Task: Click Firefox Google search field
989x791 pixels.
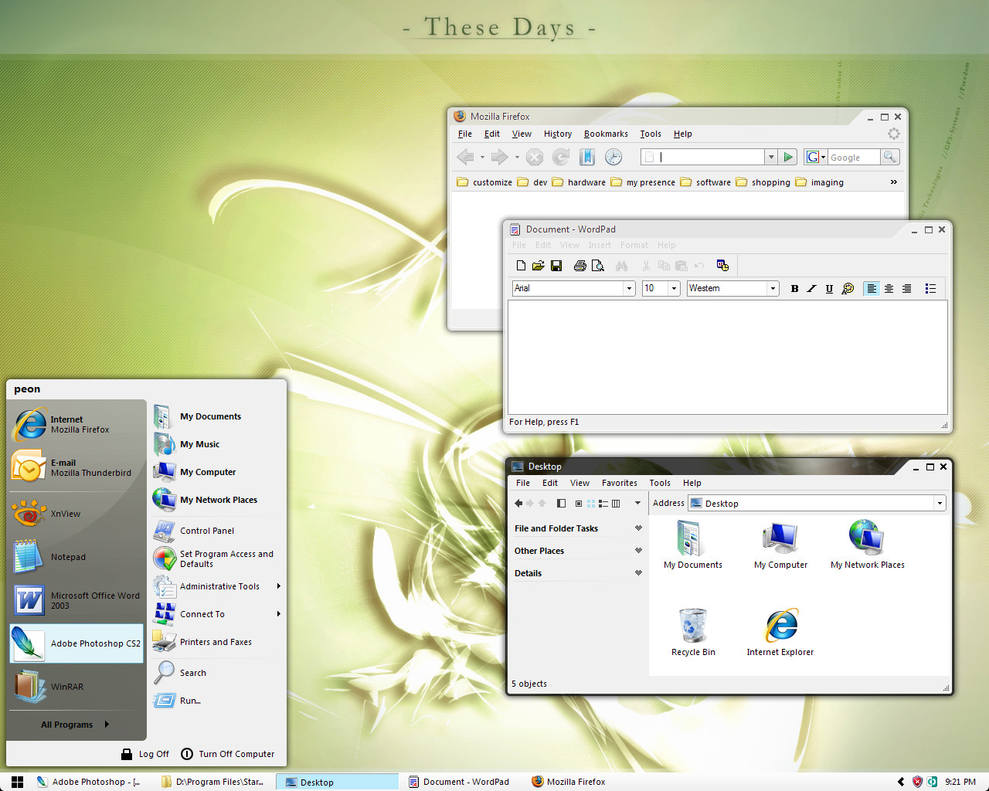Action: click(x=854, y=157)
